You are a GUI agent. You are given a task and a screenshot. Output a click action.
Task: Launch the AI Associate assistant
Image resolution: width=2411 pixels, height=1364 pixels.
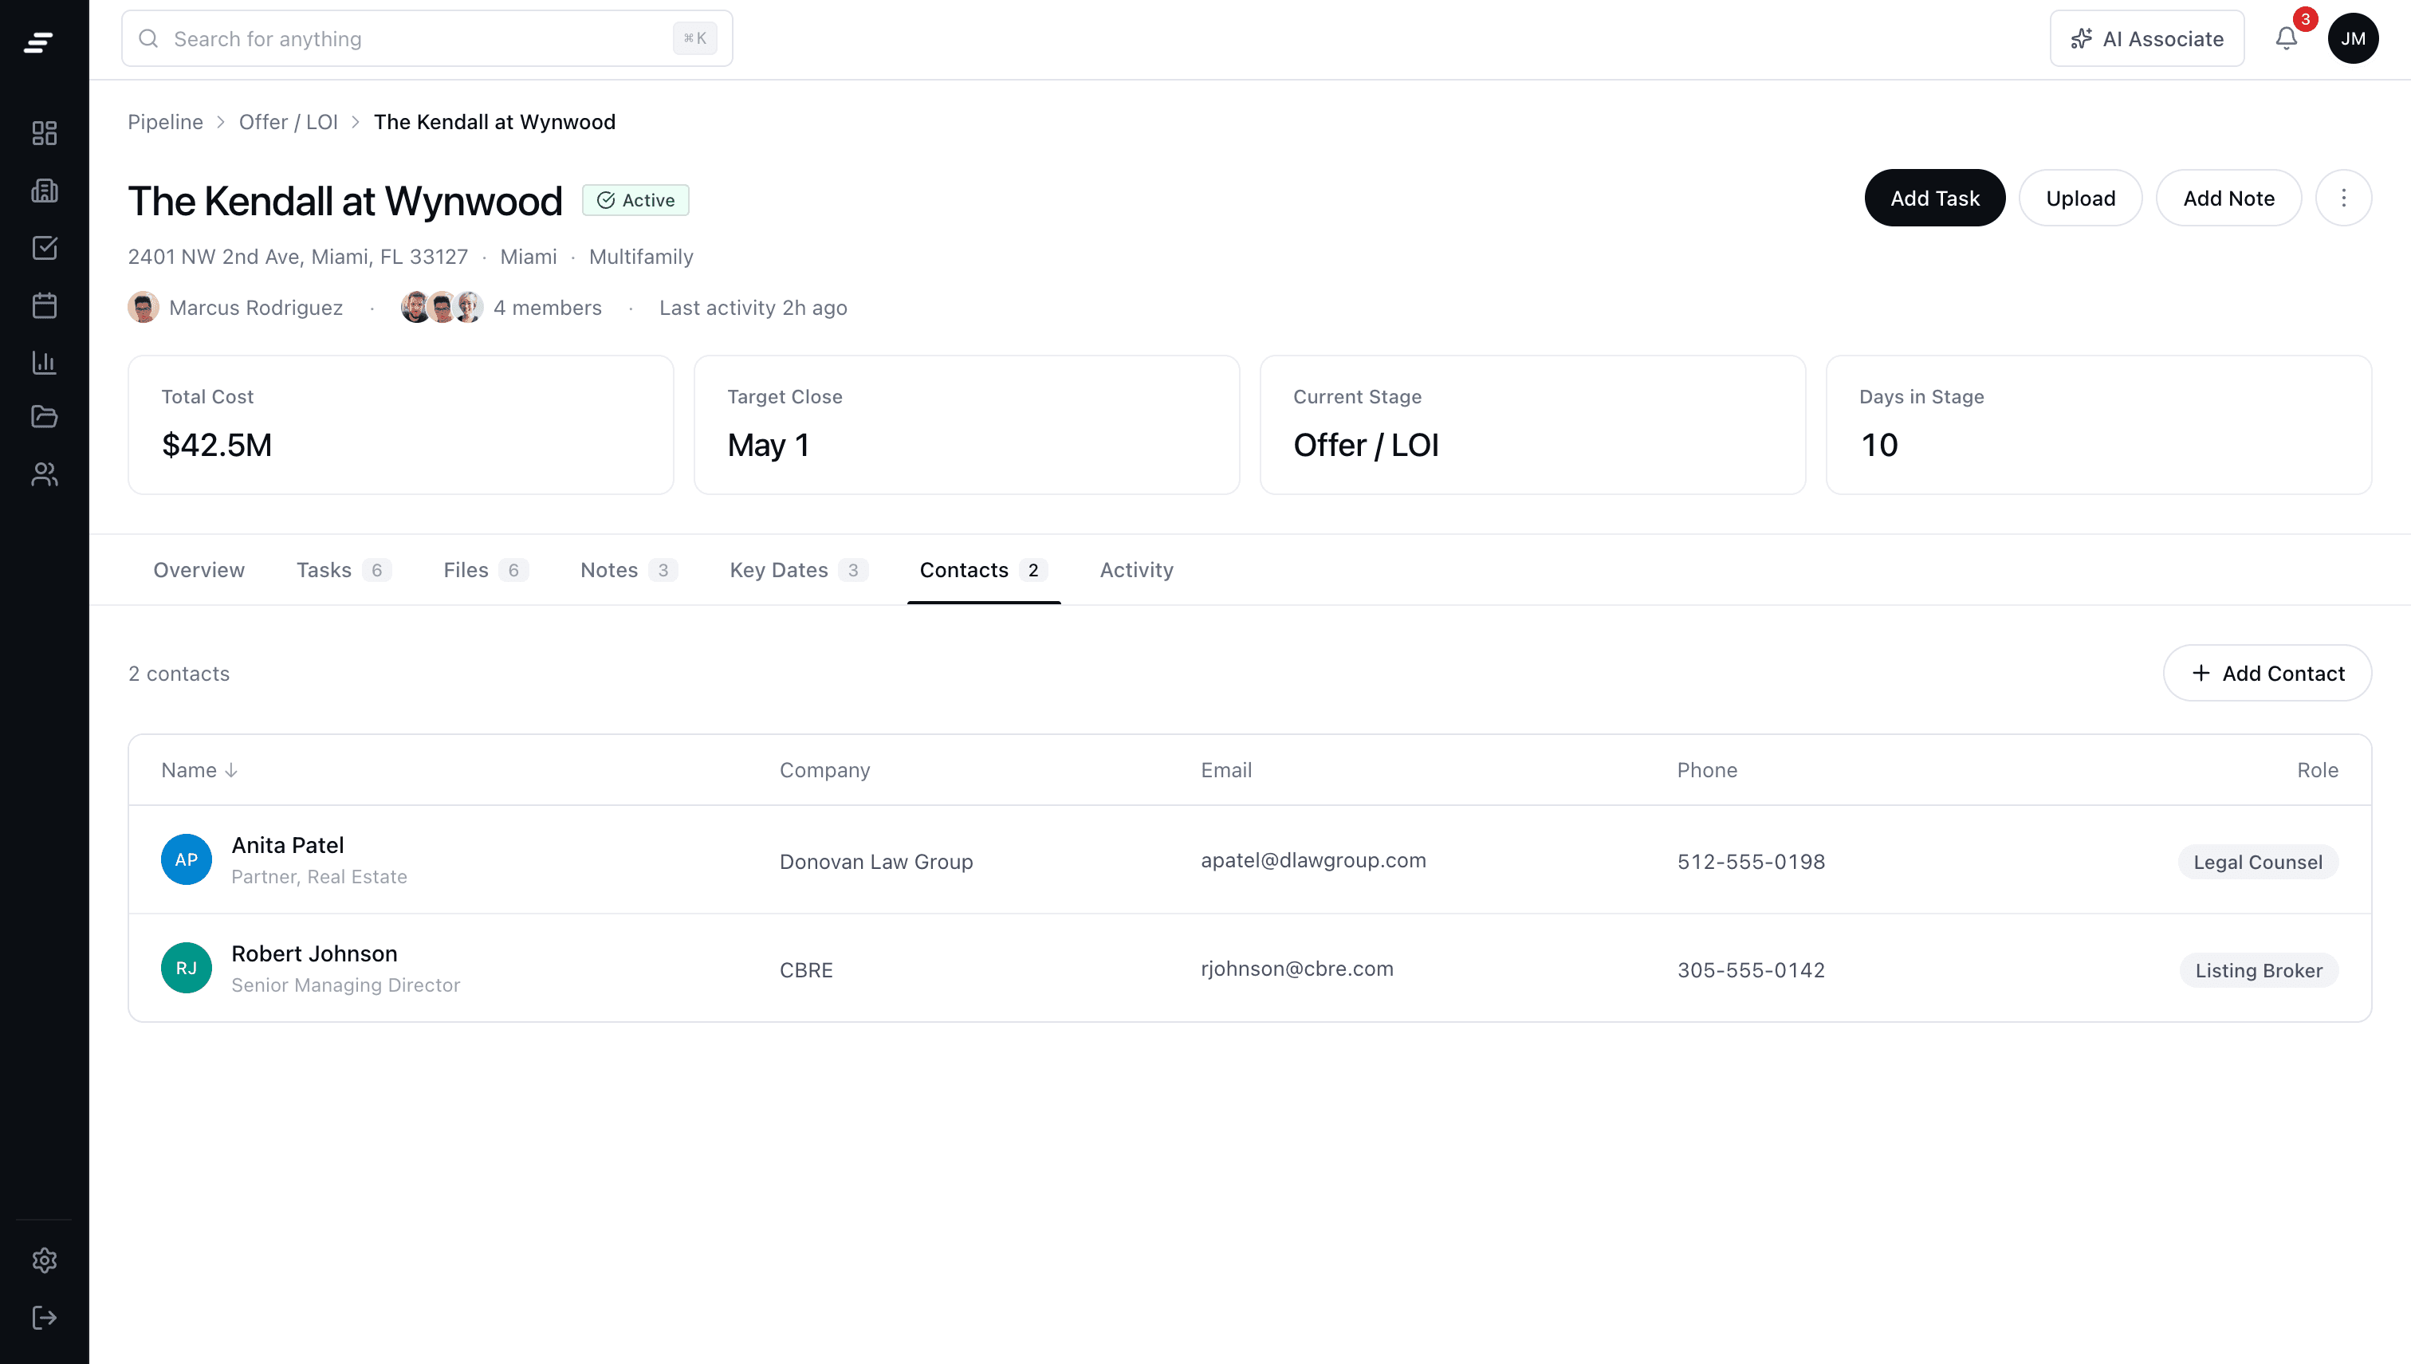point(2146,38)
